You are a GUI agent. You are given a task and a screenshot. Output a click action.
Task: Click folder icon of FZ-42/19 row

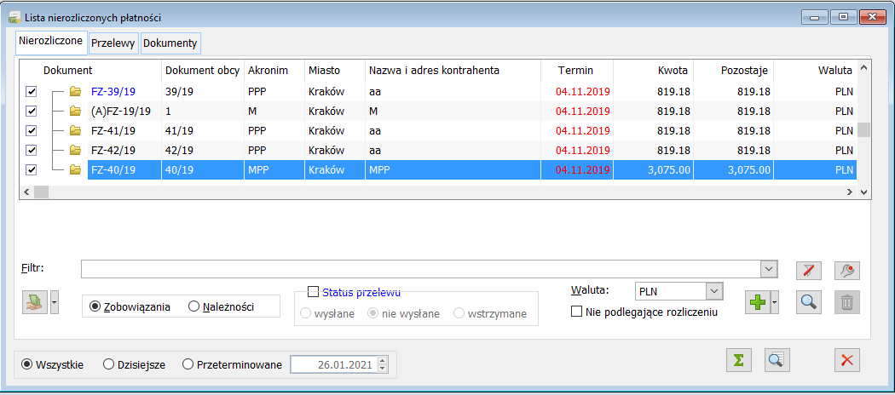click(x=75, y=150)
